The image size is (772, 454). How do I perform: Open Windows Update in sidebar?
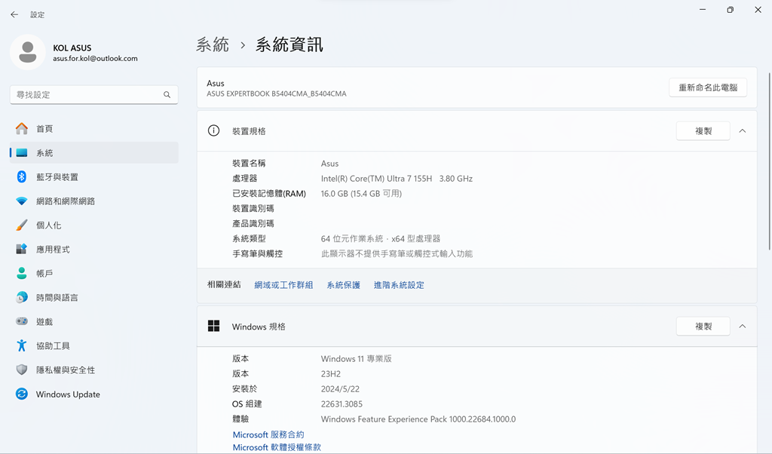pos(67,394)
